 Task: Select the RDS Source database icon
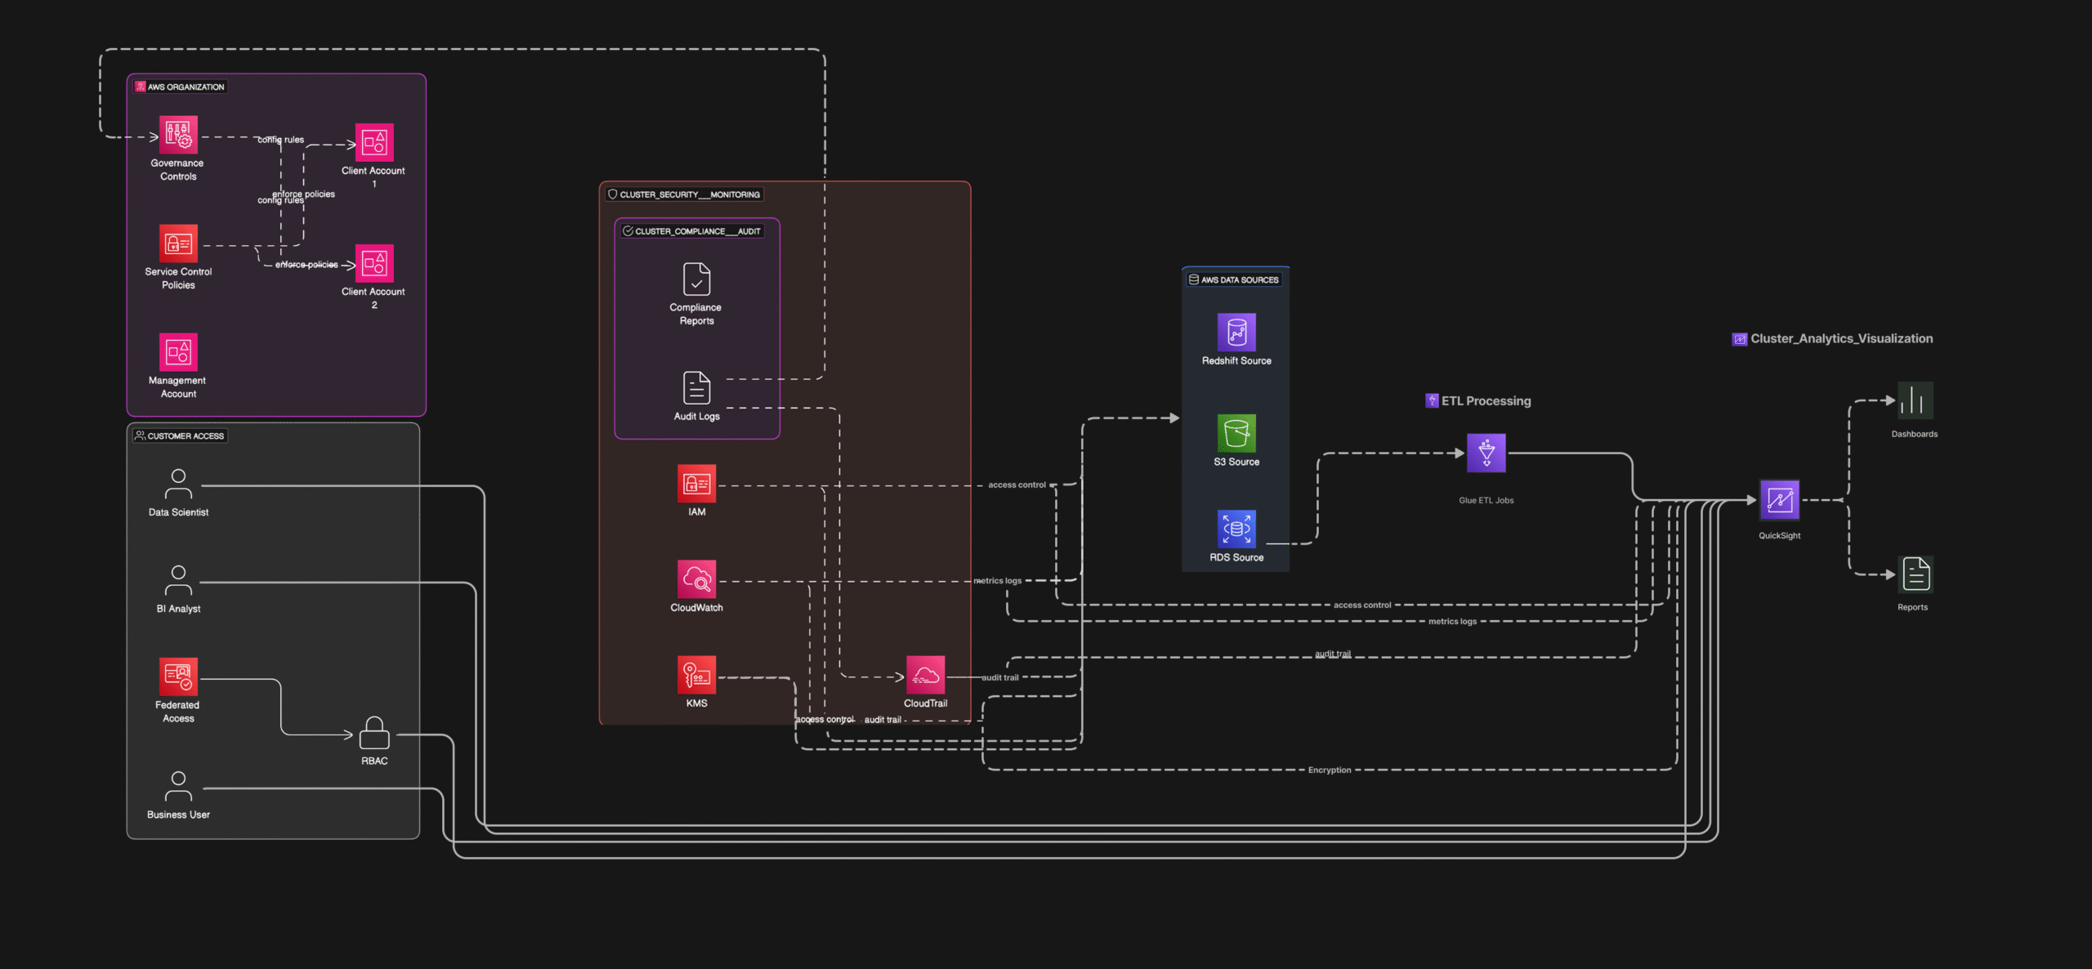pos(1236,529)
